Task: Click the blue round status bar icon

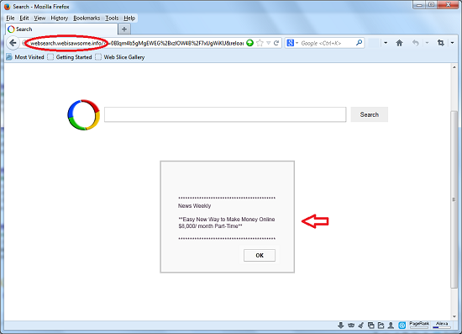Action: 402,326
